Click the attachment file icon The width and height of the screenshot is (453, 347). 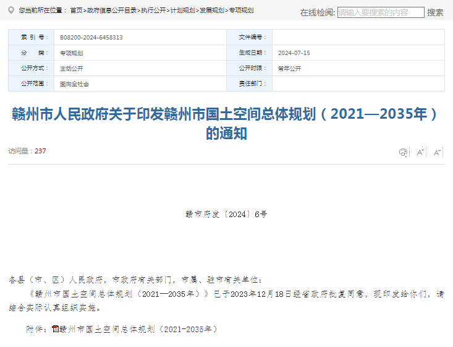click(55, 329)
